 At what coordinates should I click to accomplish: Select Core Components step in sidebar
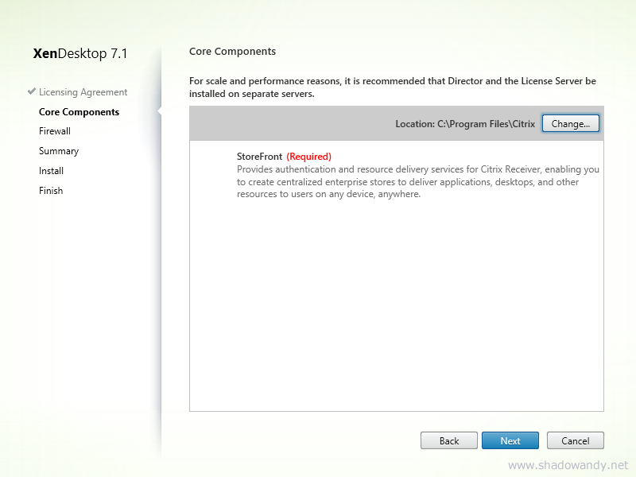click(x=79, y=112)
